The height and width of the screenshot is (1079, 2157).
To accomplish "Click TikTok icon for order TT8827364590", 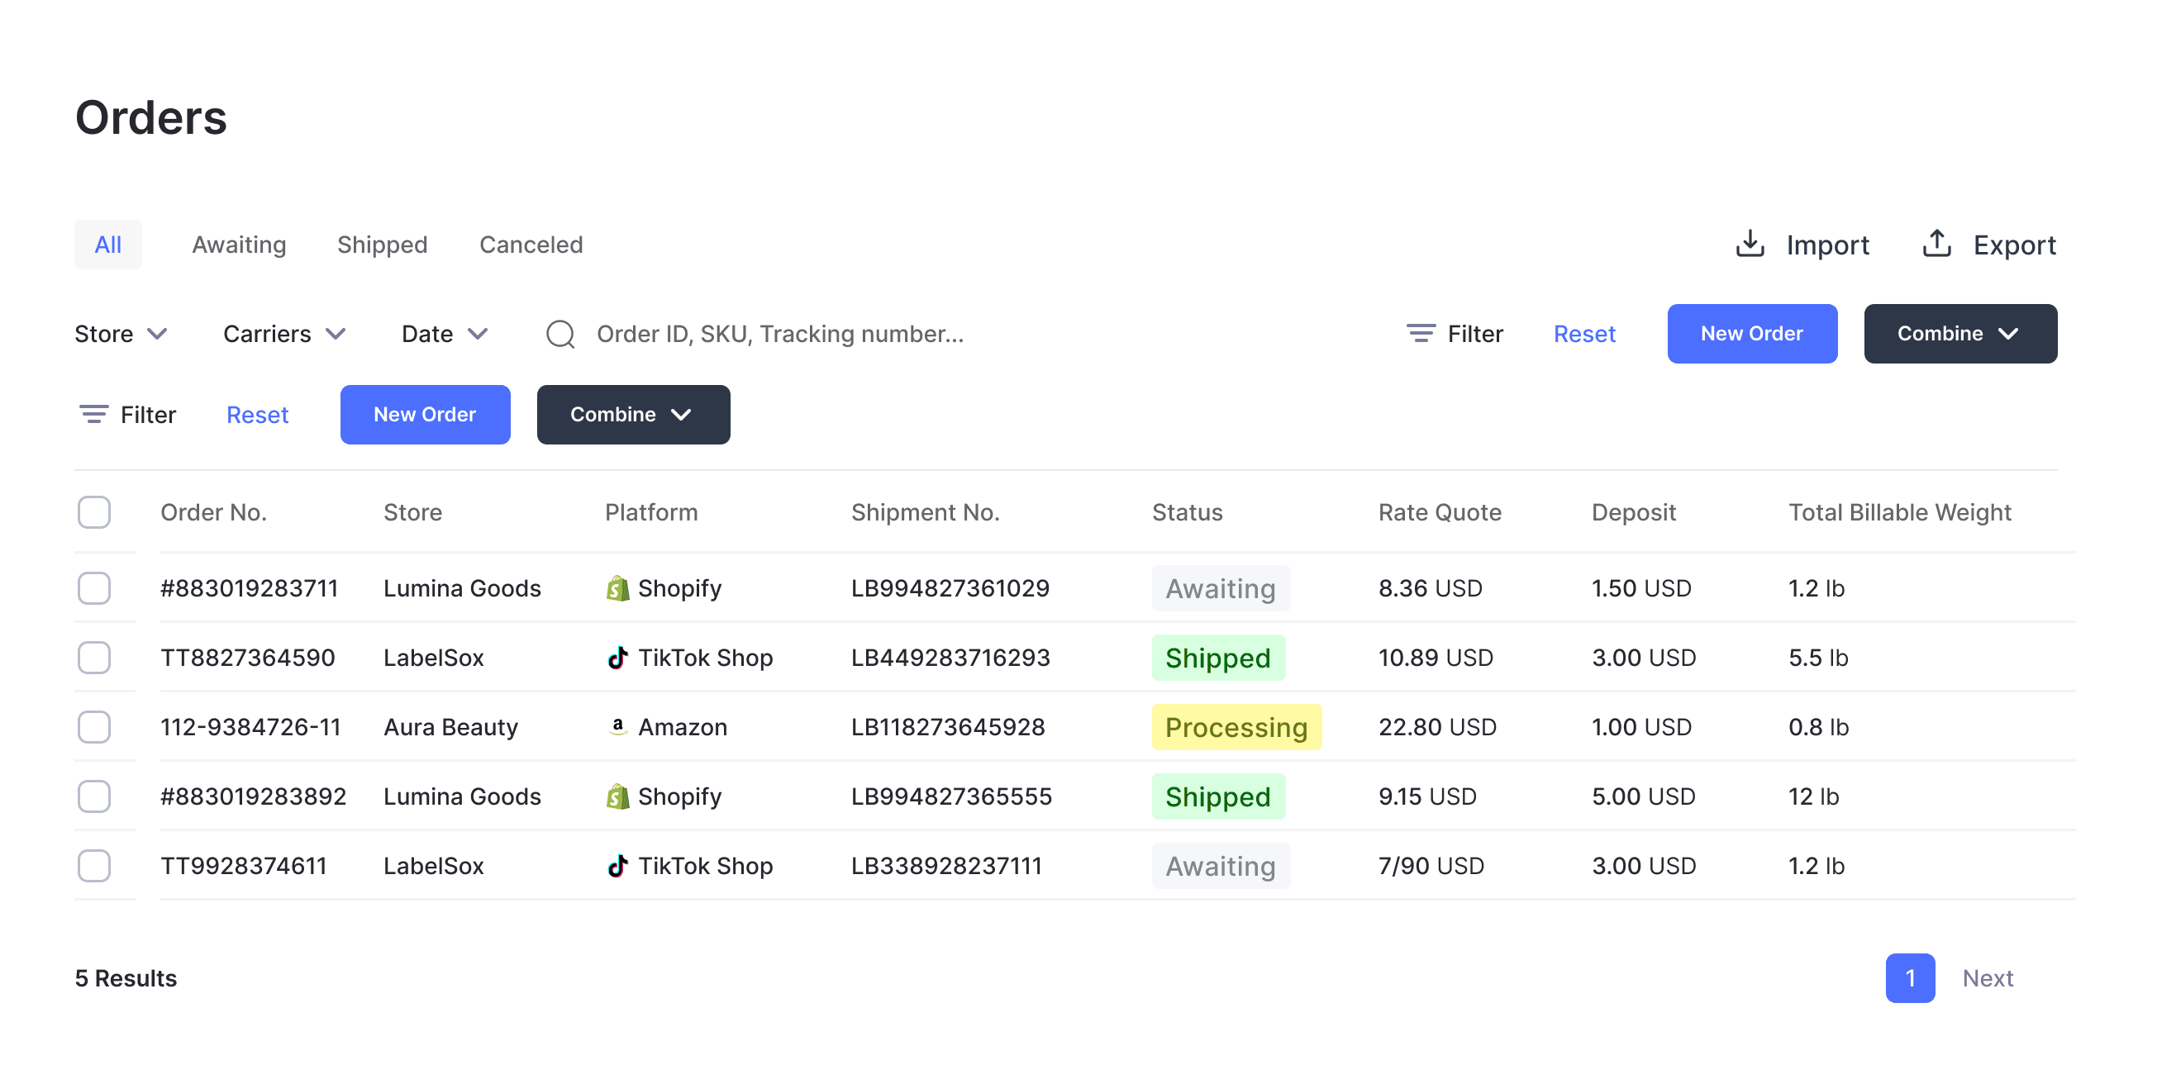I will click(617, 658).
